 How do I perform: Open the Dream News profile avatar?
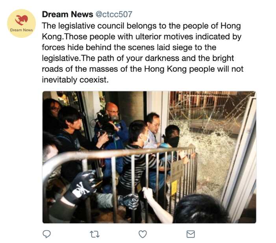point(22,24)
